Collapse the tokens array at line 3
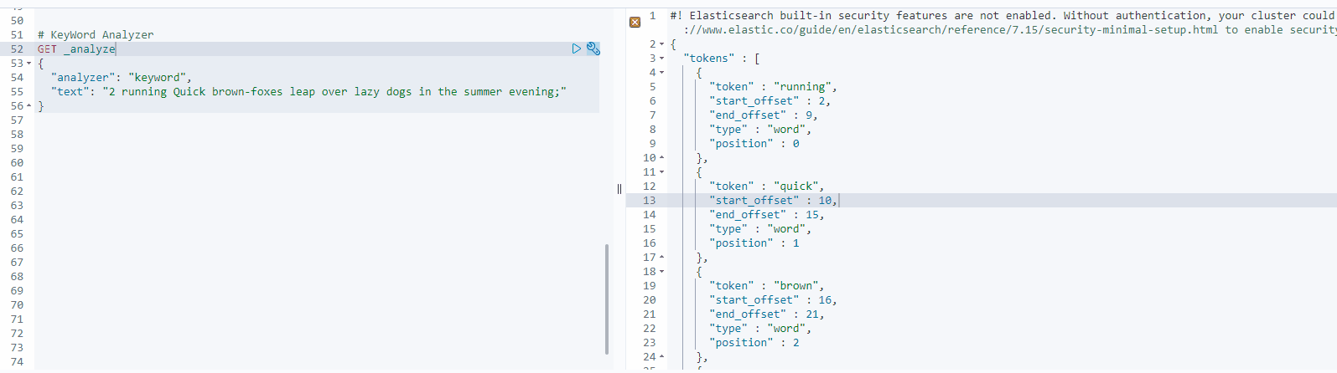The image size is (1337, 373). [x=661, y=59]
